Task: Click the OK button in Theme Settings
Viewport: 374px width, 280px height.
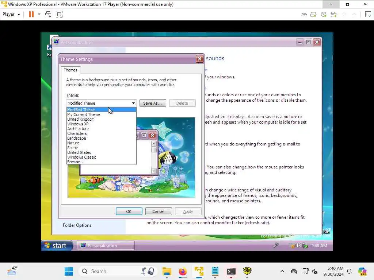Action: [x=129, y=211]
